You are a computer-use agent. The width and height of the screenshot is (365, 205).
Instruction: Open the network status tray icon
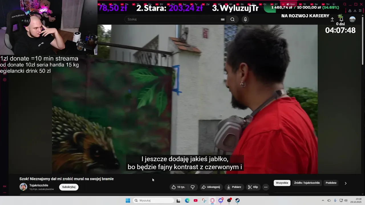click(x=341, y=200)
